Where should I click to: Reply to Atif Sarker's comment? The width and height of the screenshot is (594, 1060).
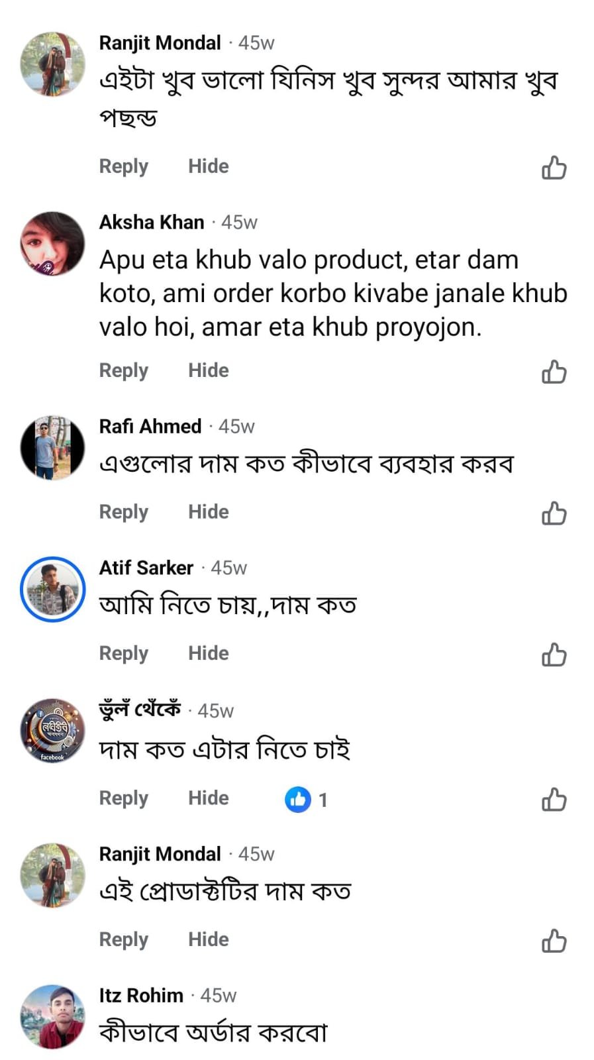point(123,653)
